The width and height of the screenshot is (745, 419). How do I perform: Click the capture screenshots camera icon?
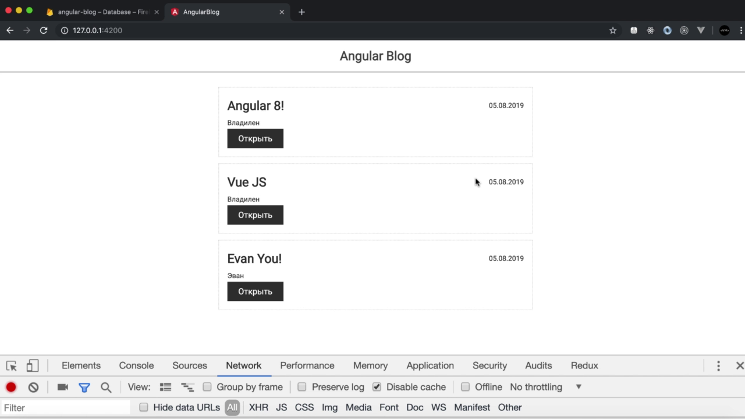coord(63,387)
